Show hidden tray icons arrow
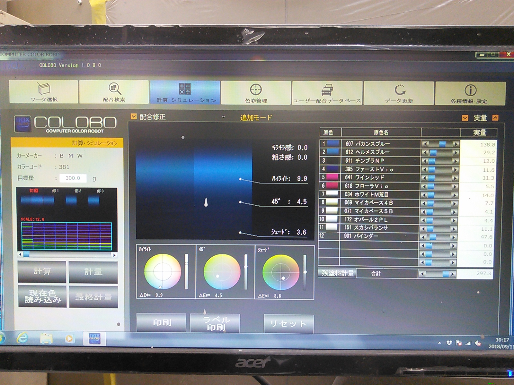The height and width of the screenshot is (385, 514). [440, 343]
